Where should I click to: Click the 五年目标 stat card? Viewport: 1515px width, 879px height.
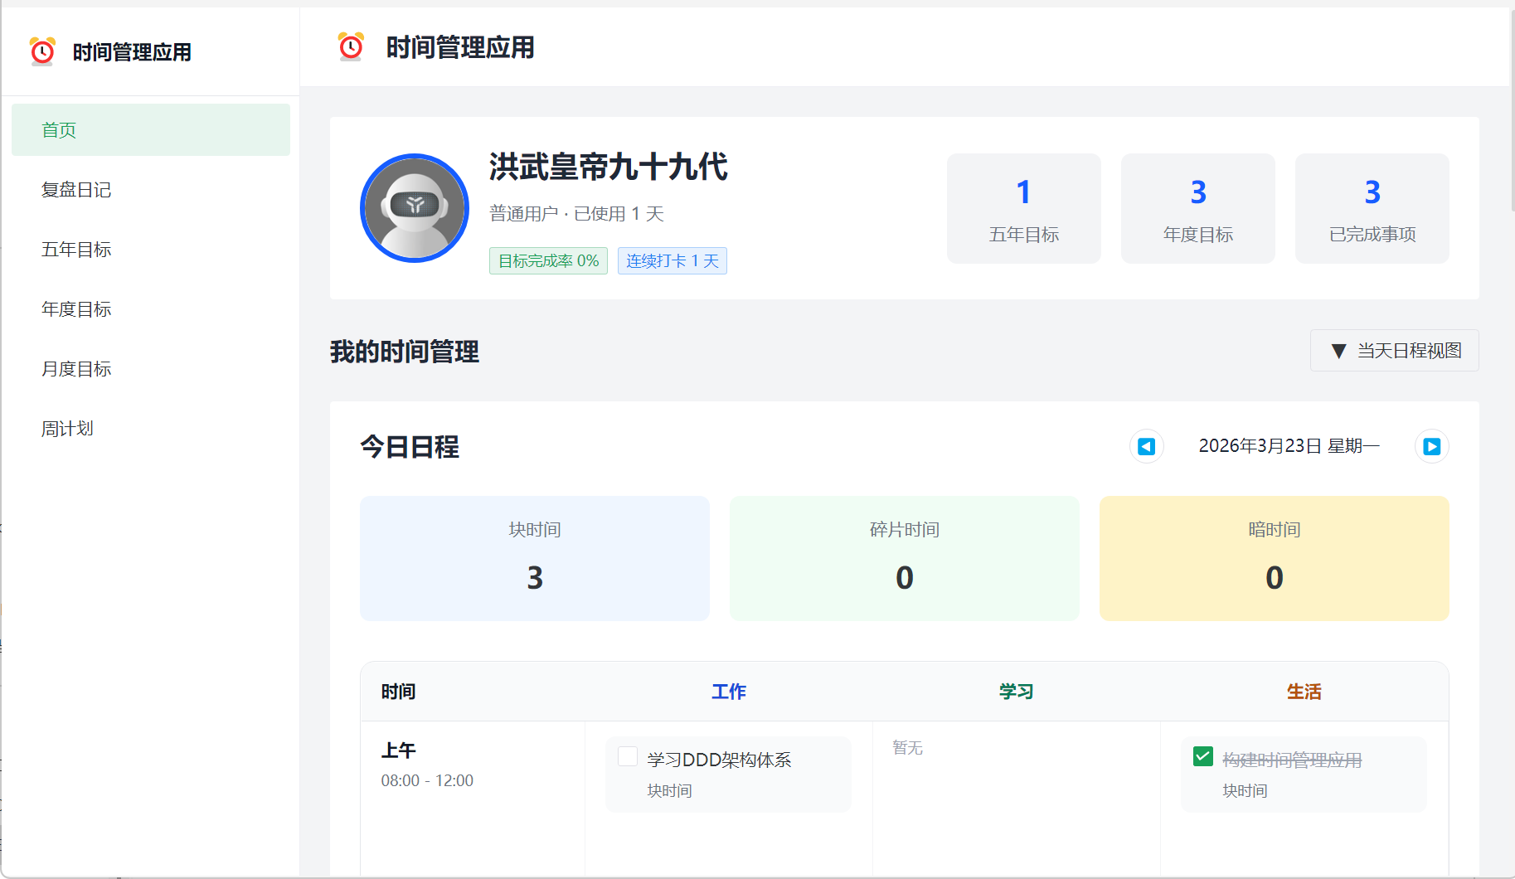pyautogui.click(x=1023, y=208)
